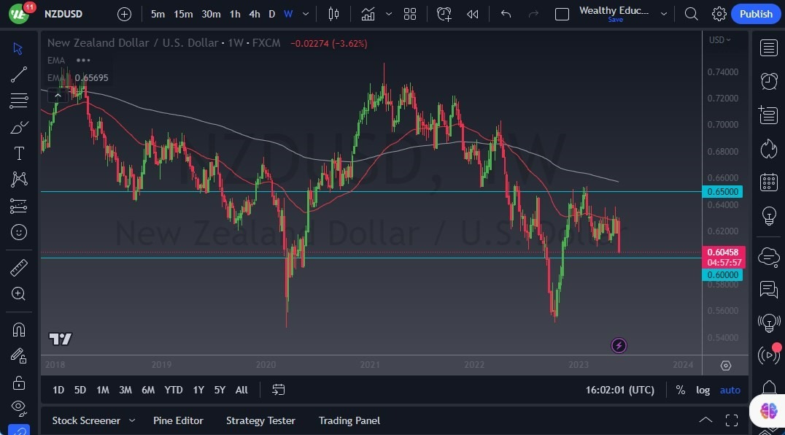The width and height of the screenshot is (785, 435).
Task: Open the Strategy Tester tab
Action: (260, 420)
